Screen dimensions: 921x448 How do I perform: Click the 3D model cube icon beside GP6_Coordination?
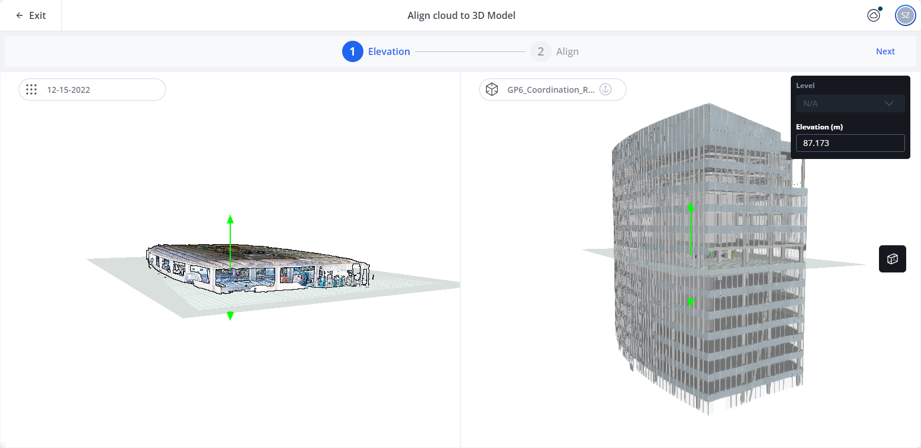coord(492,90)
